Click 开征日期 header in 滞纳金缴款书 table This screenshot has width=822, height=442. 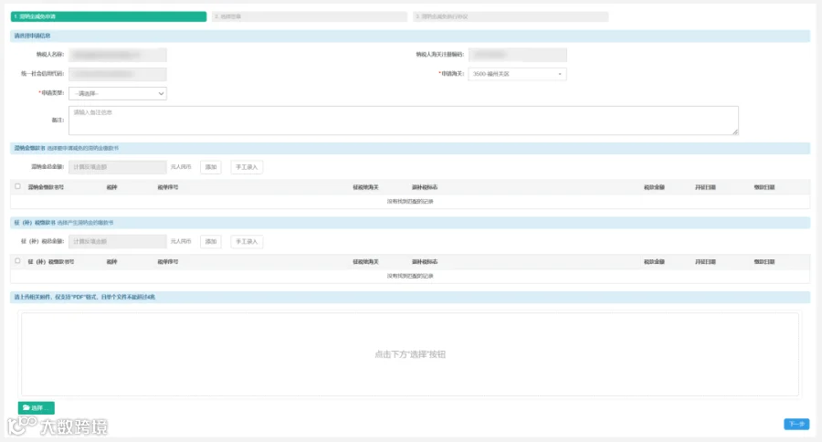pos(705,187)
